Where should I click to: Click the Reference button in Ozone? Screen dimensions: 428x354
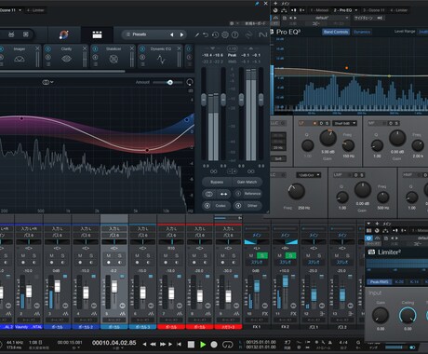tap(248, 194)
